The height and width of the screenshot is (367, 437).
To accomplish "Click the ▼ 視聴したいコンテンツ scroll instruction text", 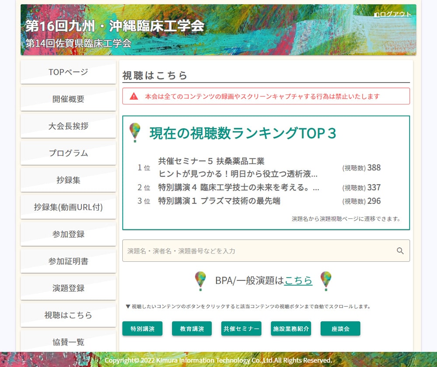I will click(x=248, y=307).
